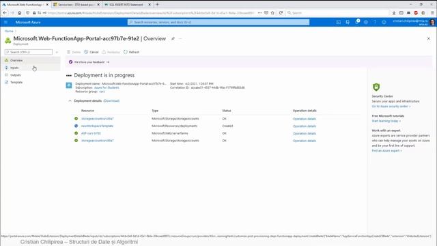
Task: Open the Firefox sidebar view icon
Action: 401,13
